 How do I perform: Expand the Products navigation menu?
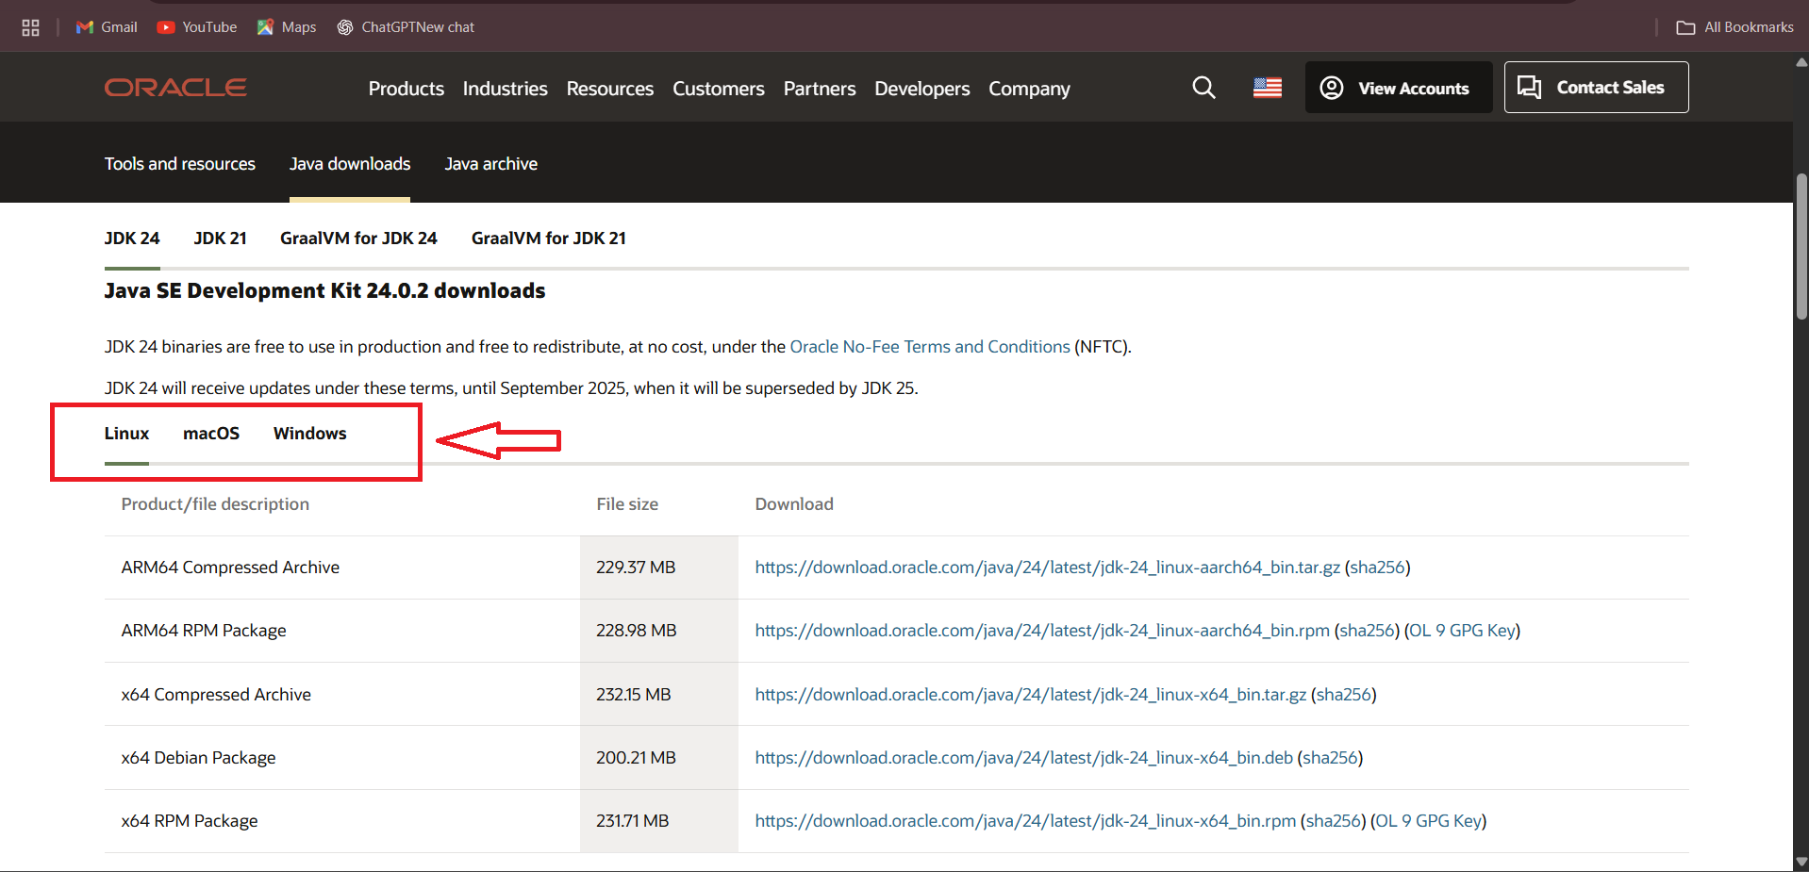click(406, 89)
